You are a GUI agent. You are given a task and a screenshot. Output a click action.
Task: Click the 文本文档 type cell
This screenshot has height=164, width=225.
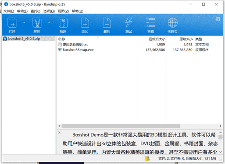[202, 45]
